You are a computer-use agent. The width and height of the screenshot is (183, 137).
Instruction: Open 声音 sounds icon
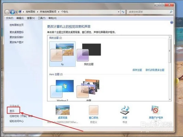pyautogui.click(x=125, y=110)
